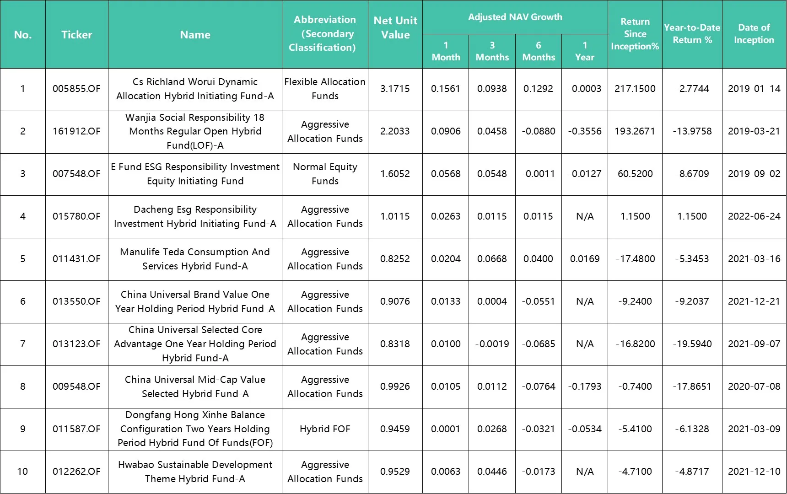Select net unit value 3.1715
Image resolution: width=787 pixels, height=494 pixels.
395,89
